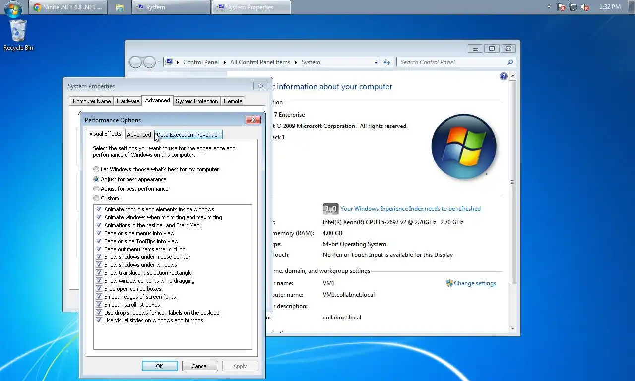Open the address bar history dropdown
635x381 pixels.
click(376, 62)
